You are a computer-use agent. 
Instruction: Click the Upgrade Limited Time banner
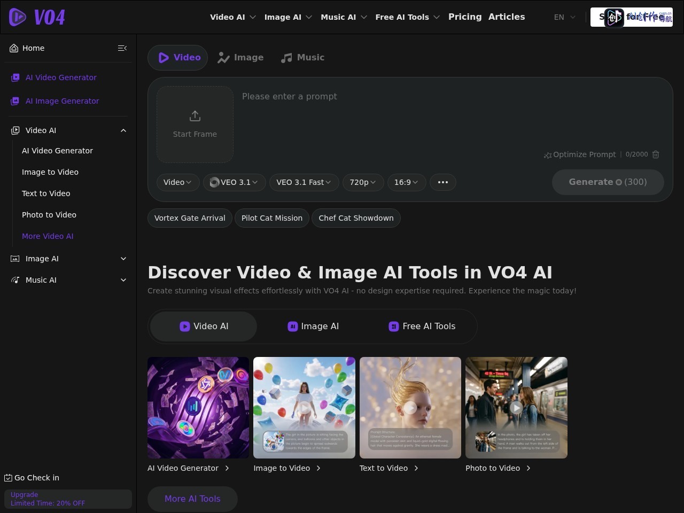click(68, 499)
